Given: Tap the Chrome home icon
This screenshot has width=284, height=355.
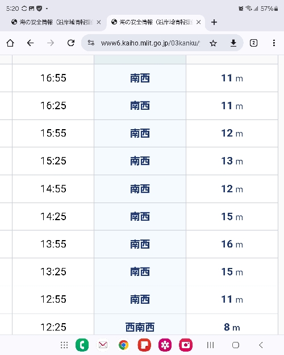Looking at the screenshot, I should (x=10, y=43).
